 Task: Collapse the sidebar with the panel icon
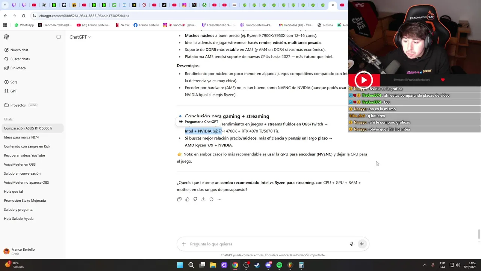tap(59, 37)
